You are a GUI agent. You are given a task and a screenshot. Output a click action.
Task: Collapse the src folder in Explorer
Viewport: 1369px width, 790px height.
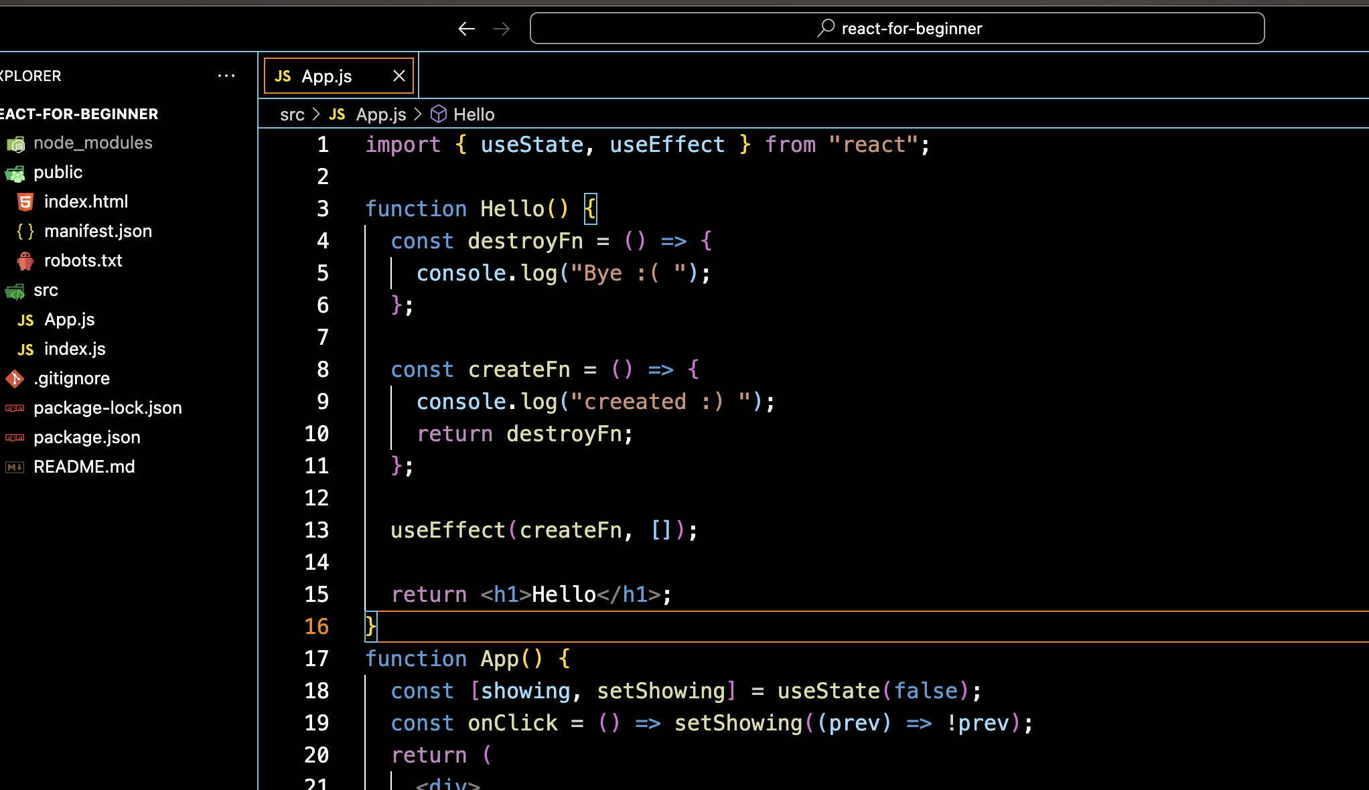coord(46,290)
